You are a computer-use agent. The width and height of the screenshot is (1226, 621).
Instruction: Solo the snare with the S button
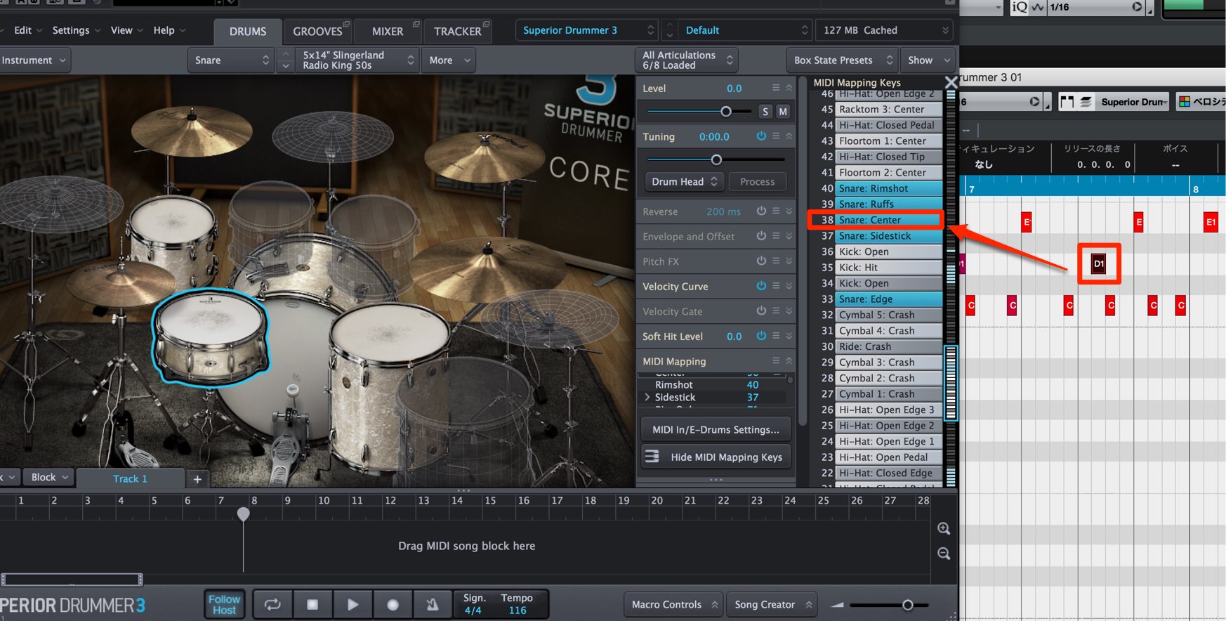765,111
